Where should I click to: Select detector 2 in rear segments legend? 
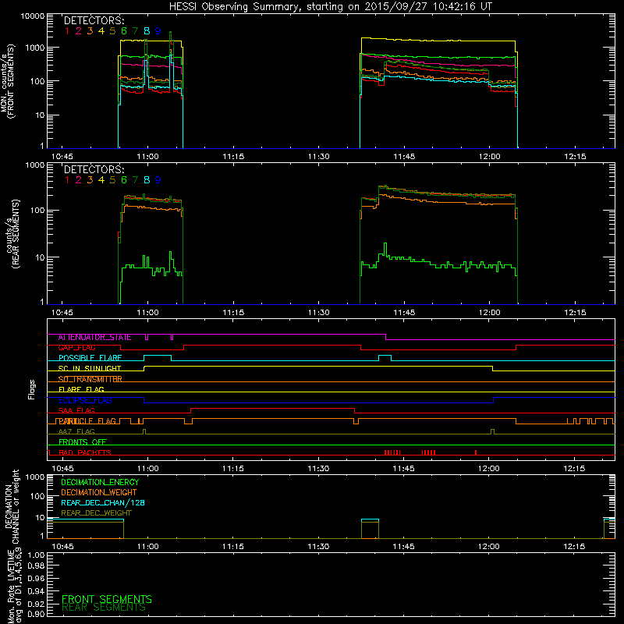click(x=79, y=180)
